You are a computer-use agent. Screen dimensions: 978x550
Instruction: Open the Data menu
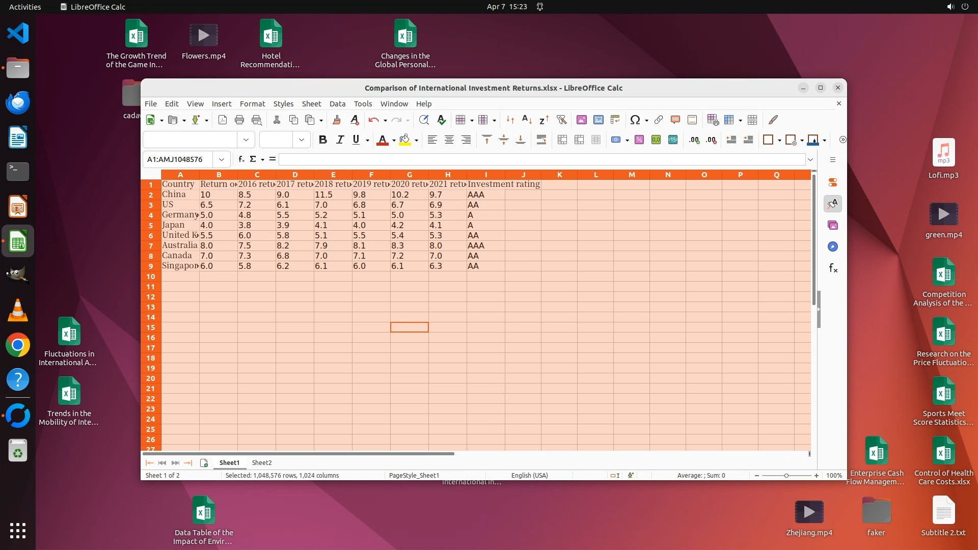pyautogui.click(x=337, y=104)
